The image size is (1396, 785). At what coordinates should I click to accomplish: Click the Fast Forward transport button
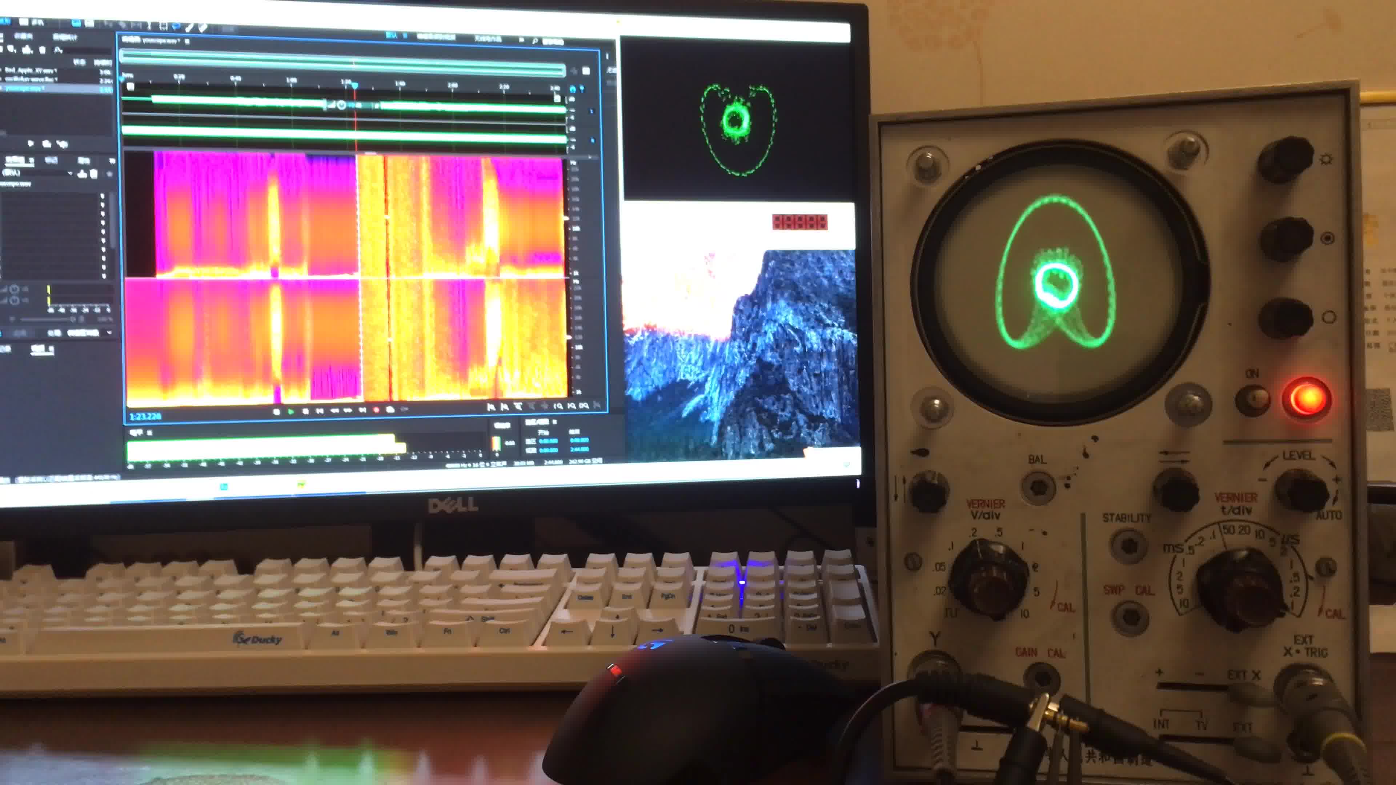click(349, 411)
